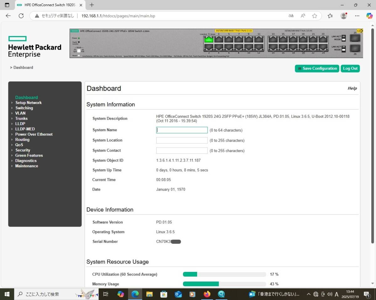376x300 pixels.
Task: Open the browser profile icon
Action: tap(344, 16)
